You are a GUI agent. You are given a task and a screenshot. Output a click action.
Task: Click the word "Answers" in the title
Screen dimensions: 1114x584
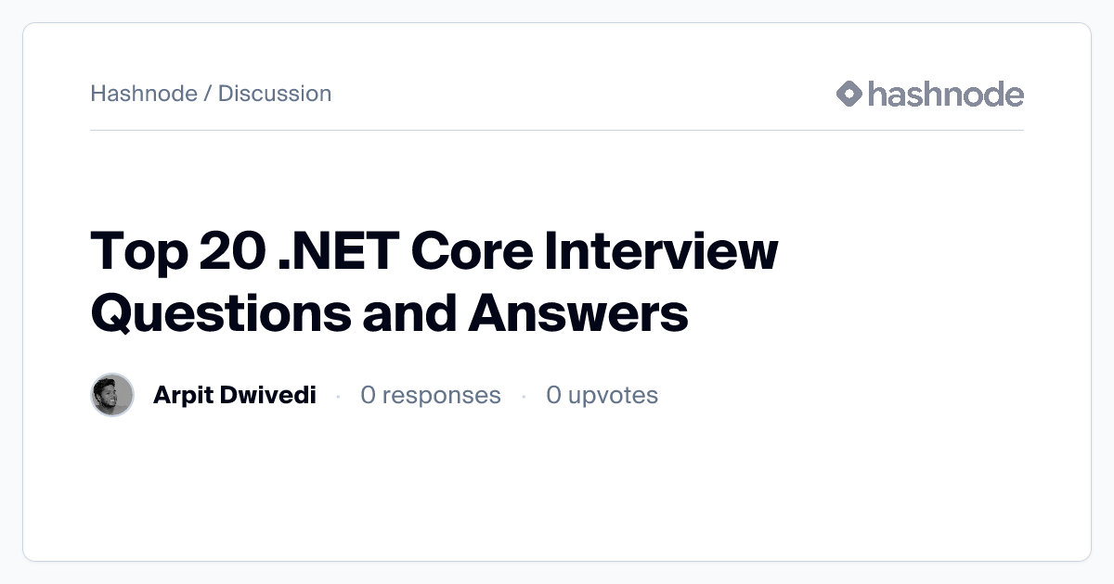click(x=577, y=312)
